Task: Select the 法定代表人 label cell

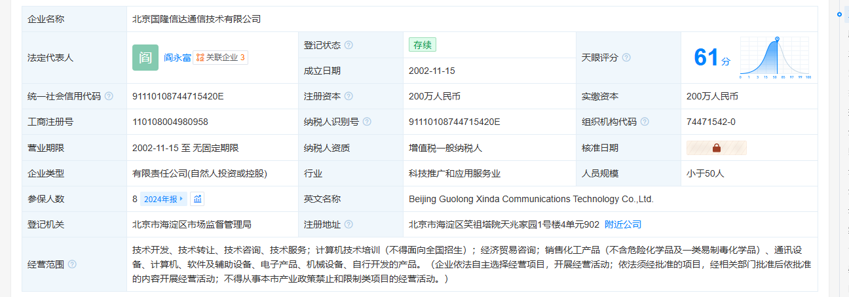Action: (74, 58)
